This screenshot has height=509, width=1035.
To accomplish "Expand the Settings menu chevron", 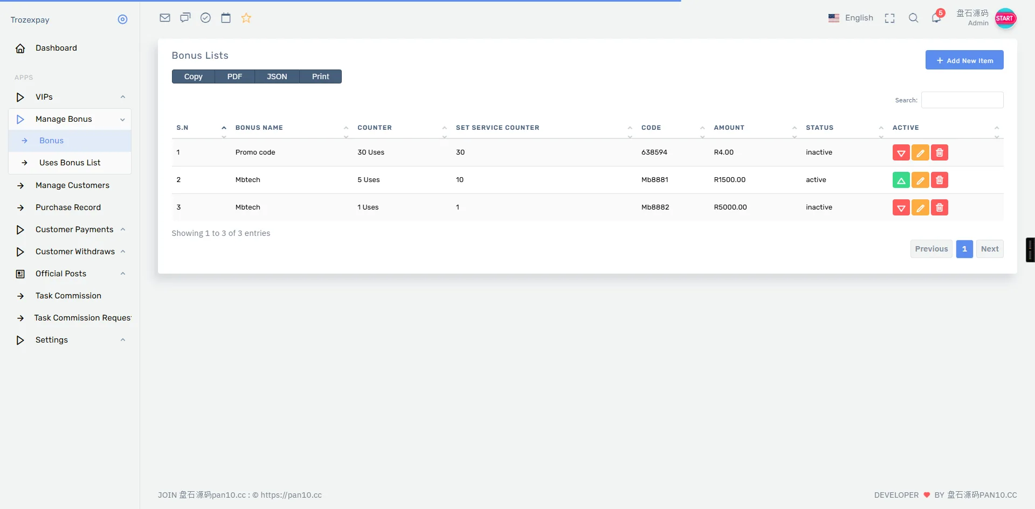I will pos(123,340).
